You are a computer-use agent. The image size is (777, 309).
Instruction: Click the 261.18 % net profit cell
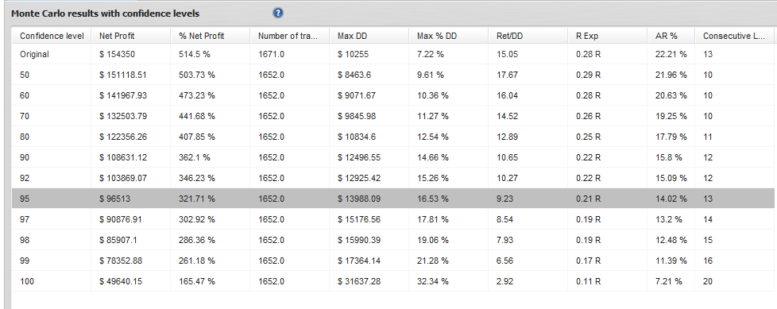tap(197, 261)
